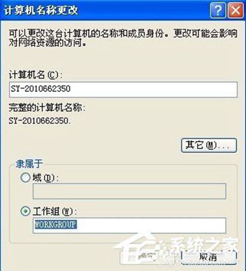Click the 隶属于 group box heading
246x271 pixels.
pos(29,164)
